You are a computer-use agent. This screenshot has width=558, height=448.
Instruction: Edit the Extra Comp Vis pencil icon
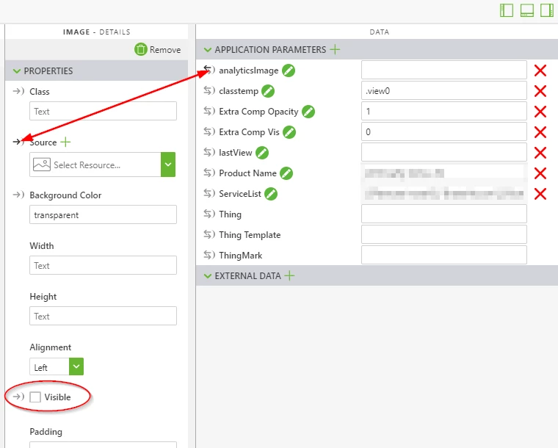point(289,132)
